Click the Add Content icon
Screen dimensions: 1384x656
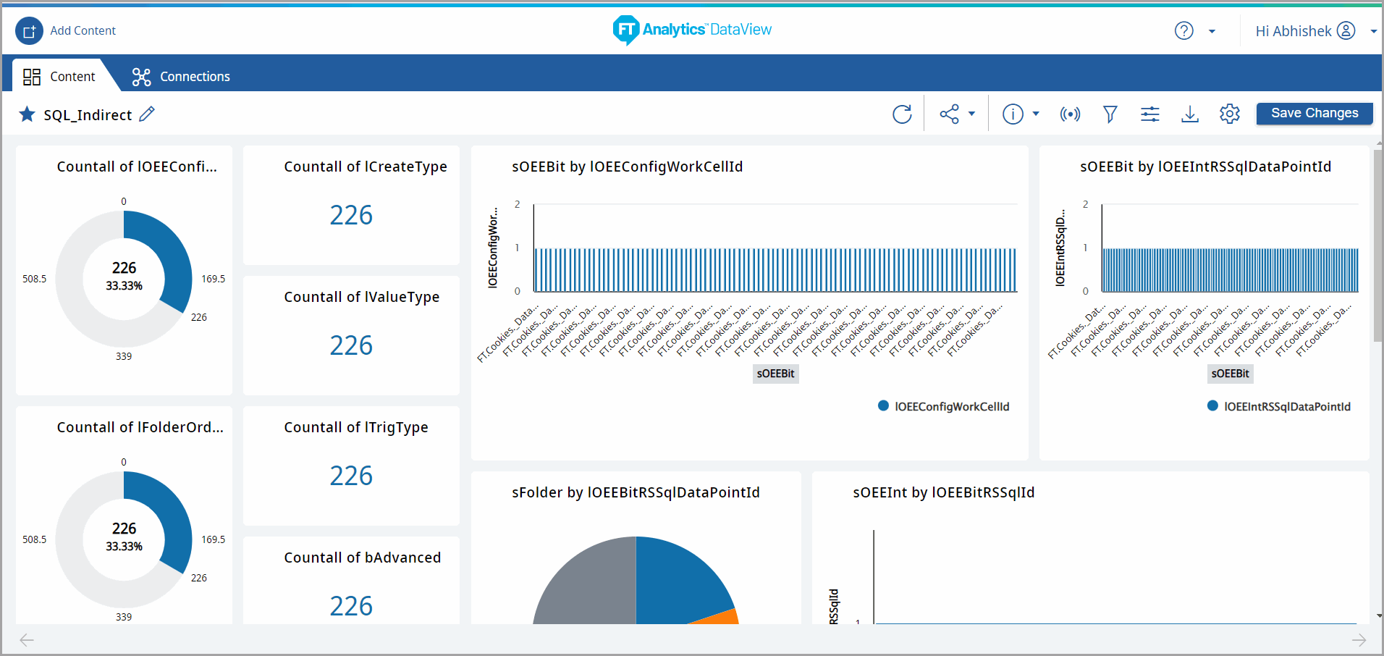(x=29, y=31)
